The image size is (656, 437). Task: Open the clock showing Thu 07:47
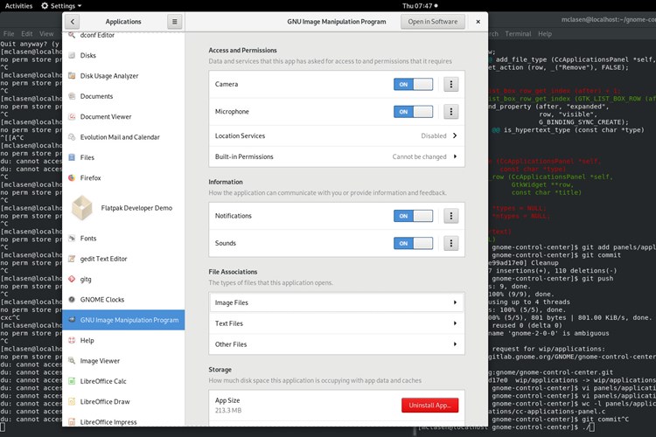pyautogui.click(x=420, y=6)
